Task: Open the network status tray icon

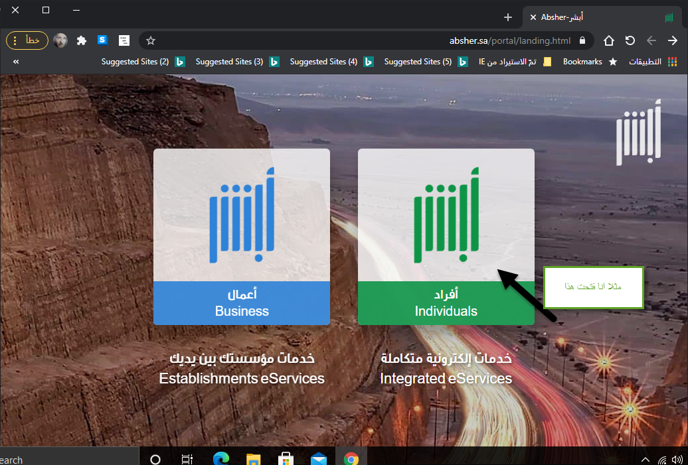Action: click(663, 460)
